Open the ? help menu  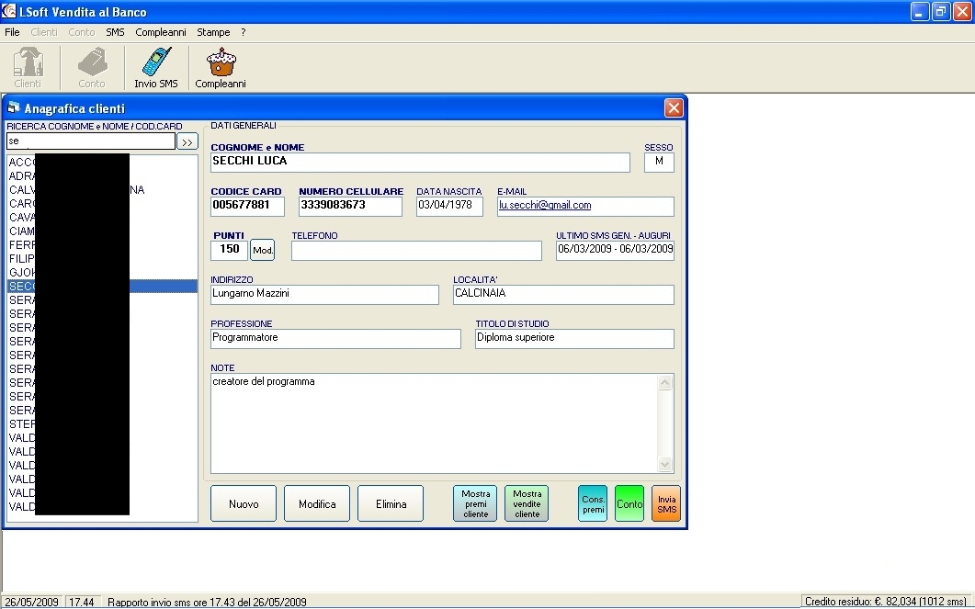point(244,32)
